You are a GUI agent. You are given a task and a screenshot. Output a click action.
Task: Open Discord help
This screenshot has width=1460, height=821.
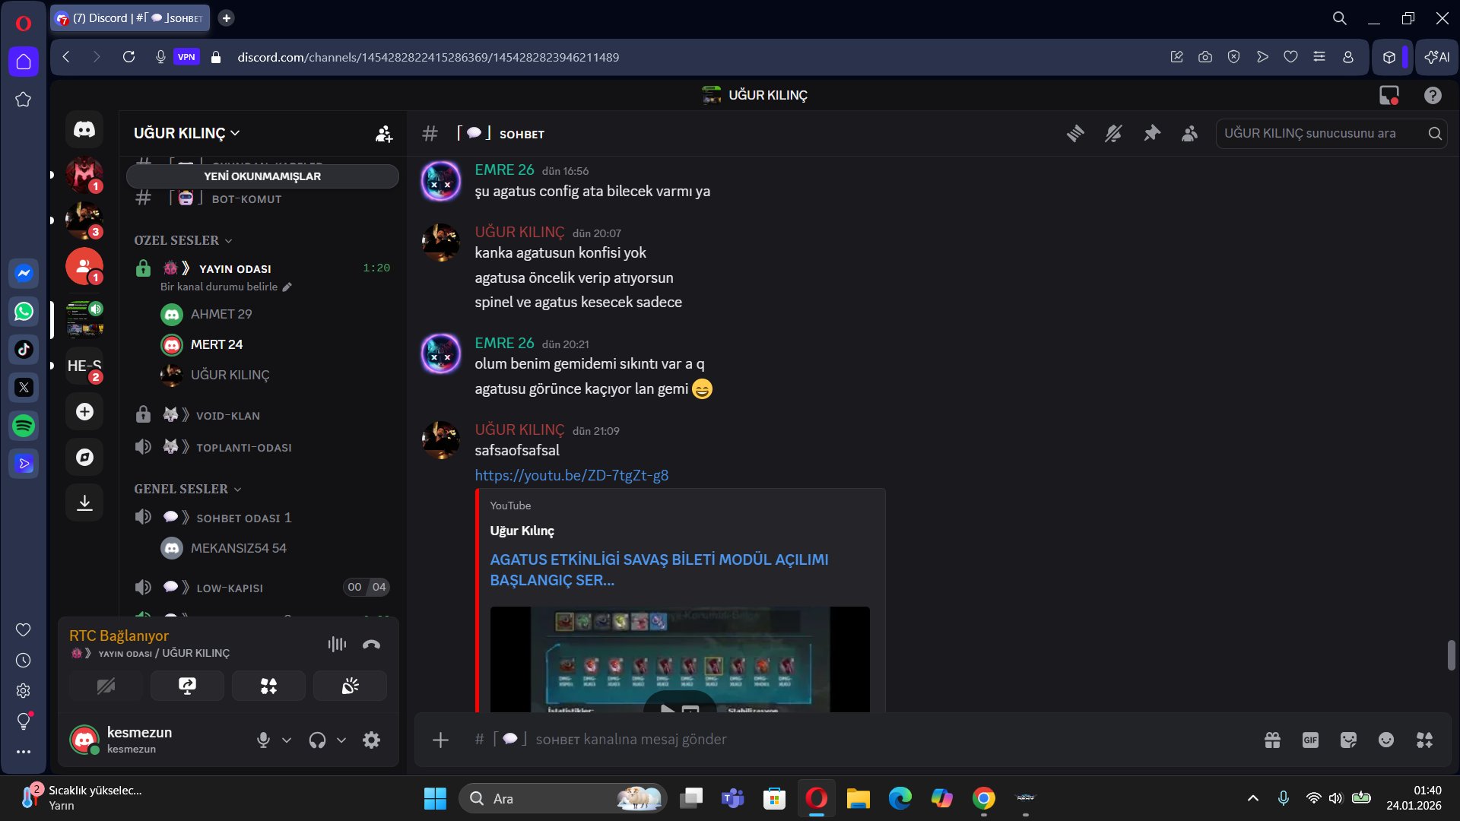pos(1433,95)
